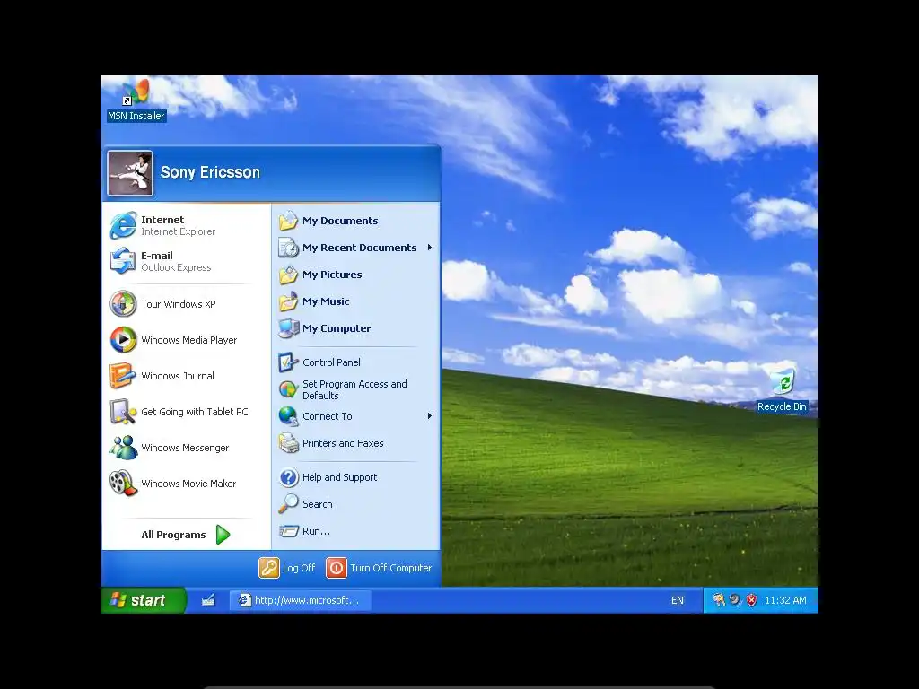
Task: Click the Log Off label
Action: [x=299, y=568]
